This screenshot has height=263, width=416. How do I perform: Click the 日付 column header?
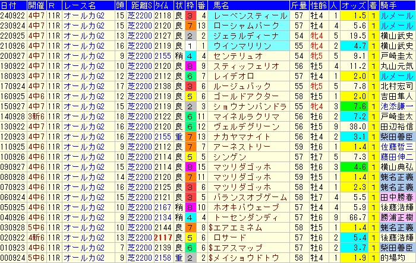pos(12,6)
